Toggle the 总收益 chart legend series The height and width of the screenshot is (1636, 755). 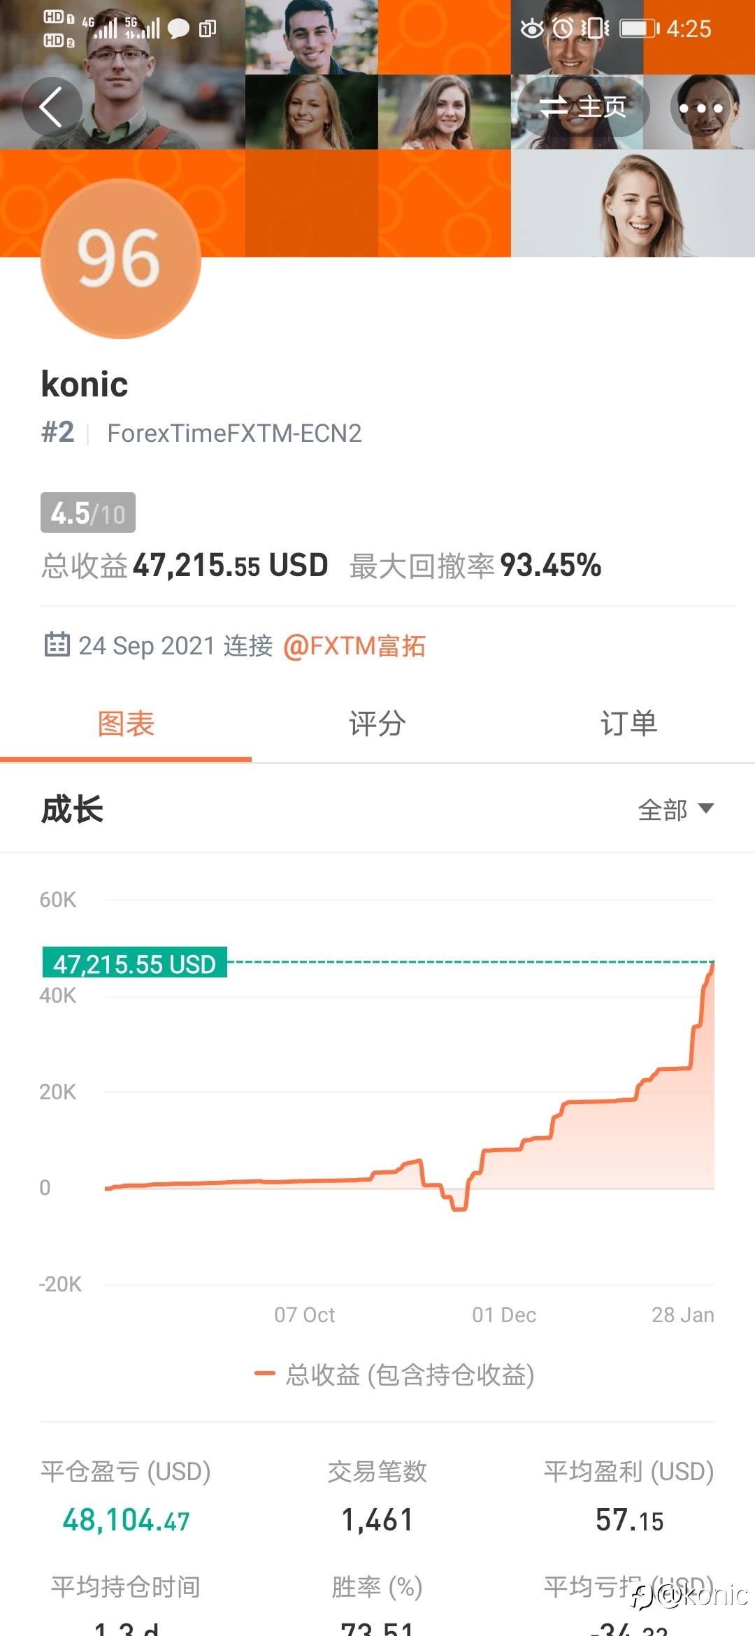[x=395, y=1375]
